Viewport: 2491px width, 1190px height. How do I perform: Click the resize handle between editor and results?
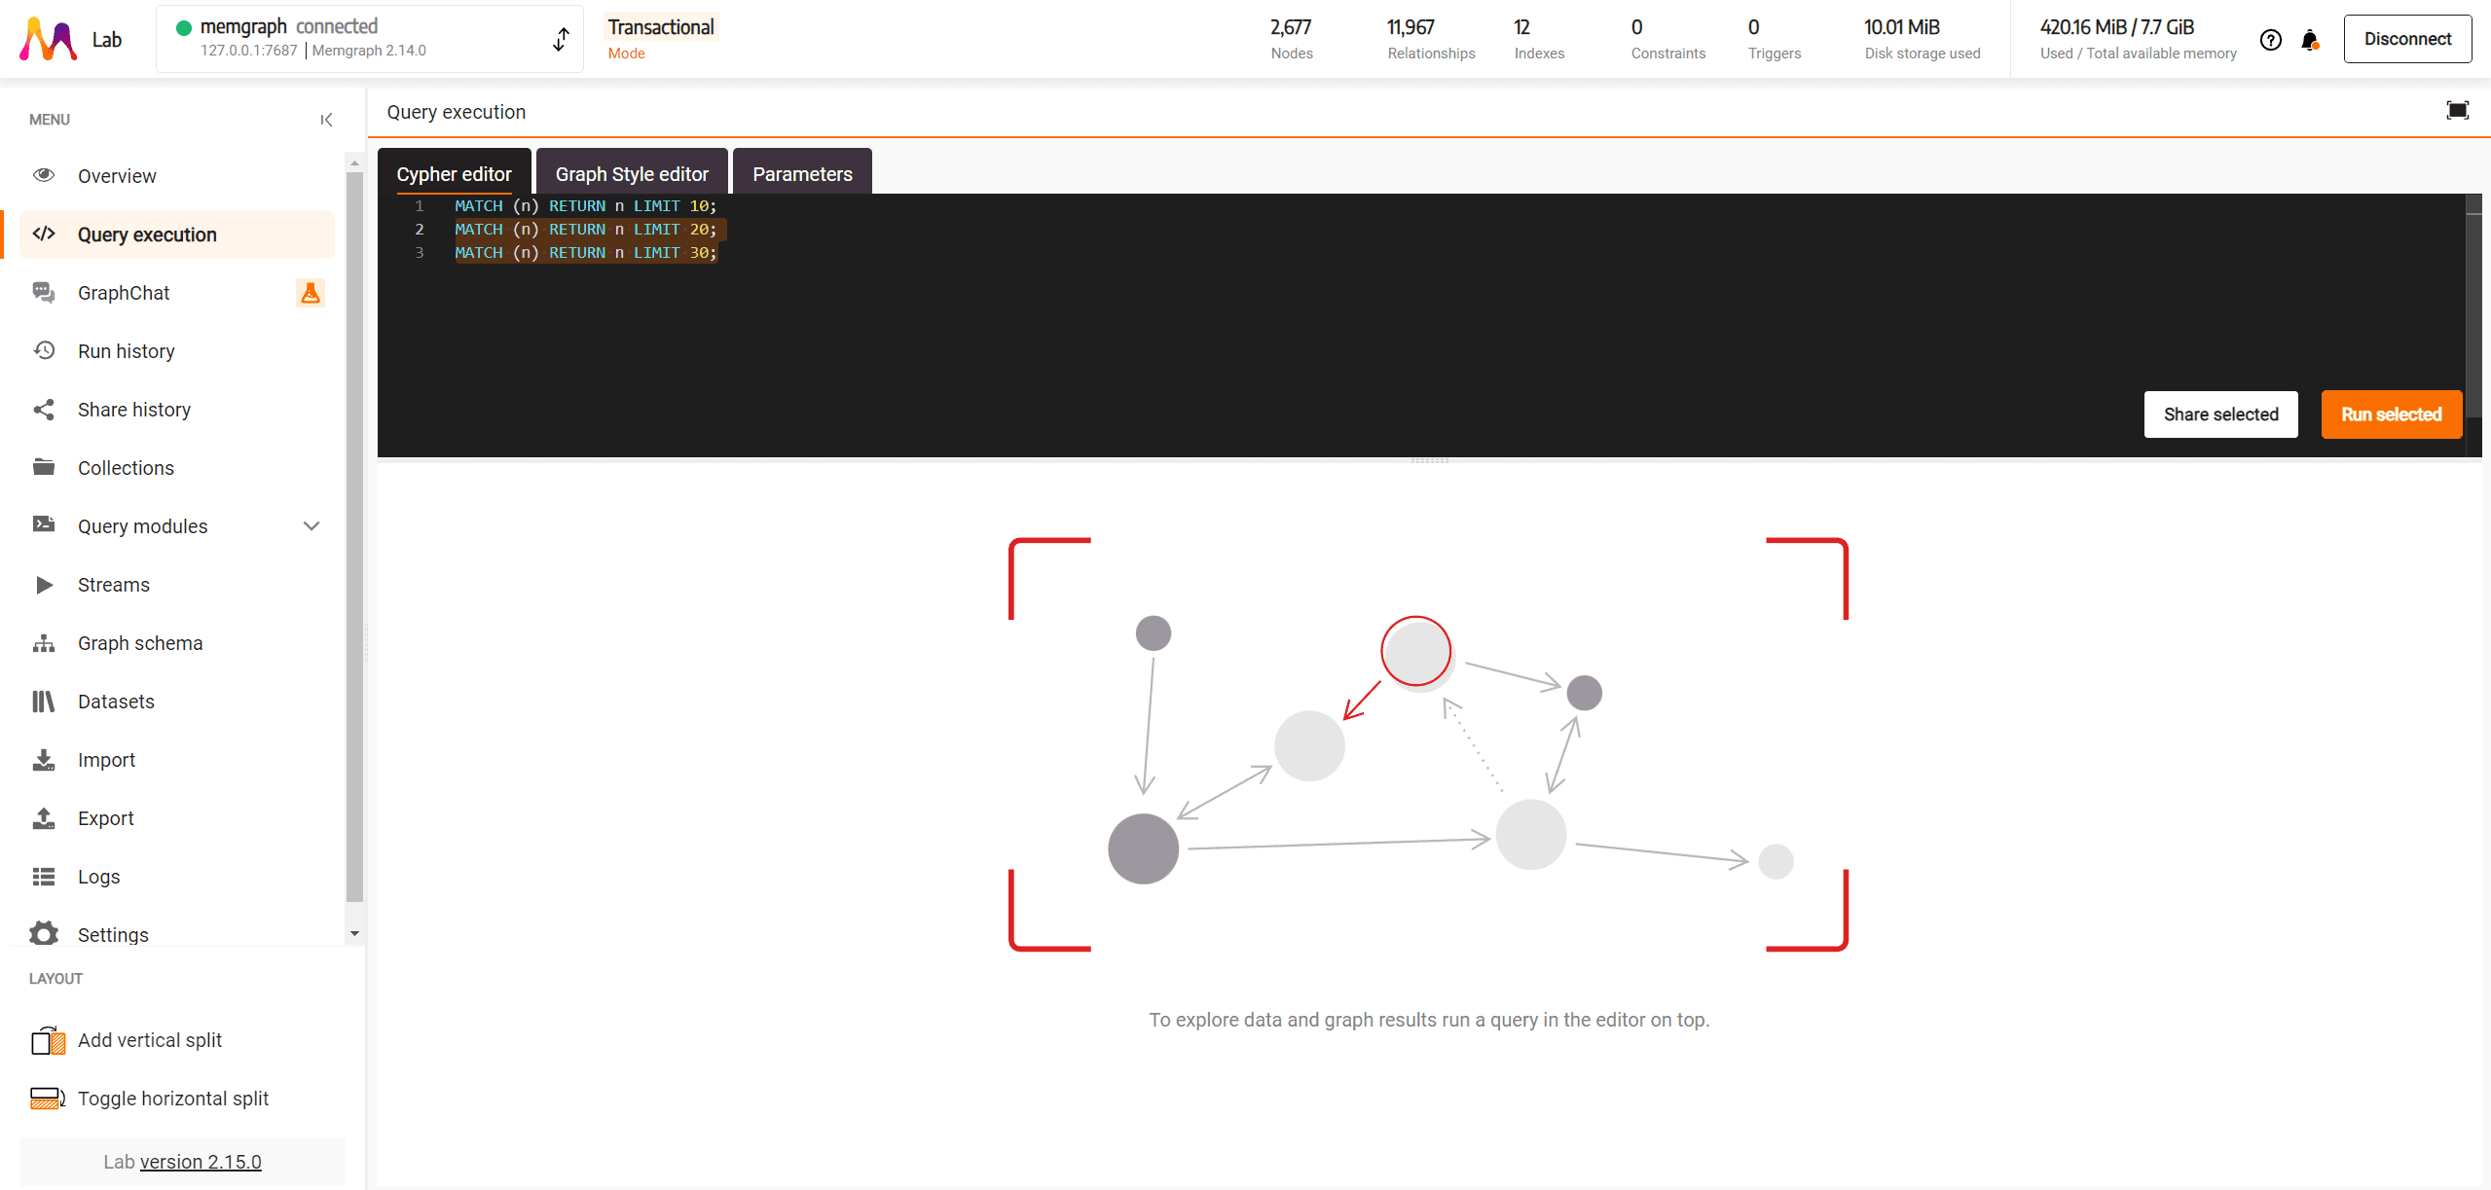pos(1429,460)
